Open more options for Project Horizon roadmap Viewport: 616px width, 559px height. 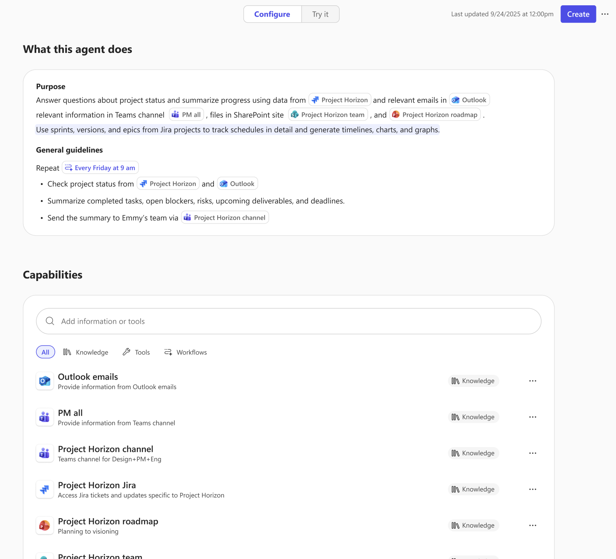point(532,525)
